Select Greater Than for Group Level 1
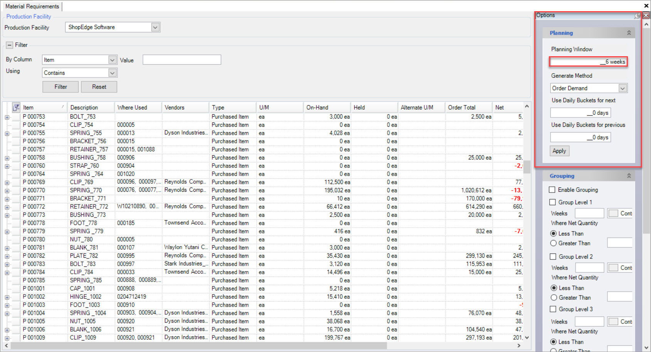This screenshot has width=651, height=352. point(553,243)
